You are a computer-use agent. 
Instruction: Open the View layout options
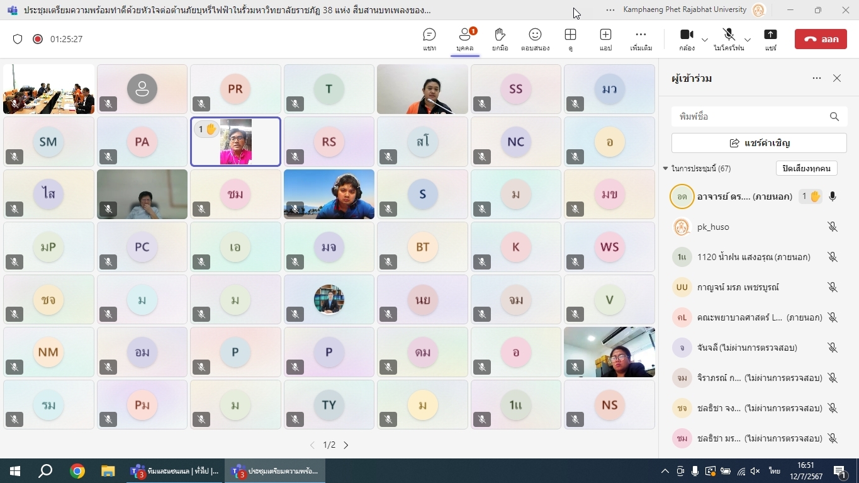(571, 39)
